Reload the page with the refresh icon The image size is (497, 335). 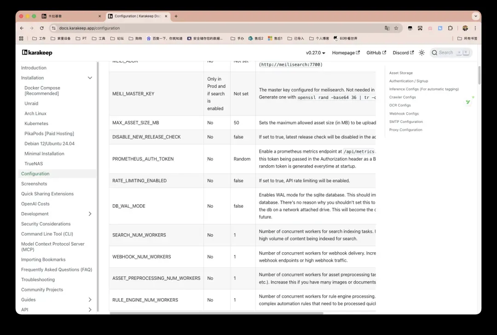coord(42,28)
